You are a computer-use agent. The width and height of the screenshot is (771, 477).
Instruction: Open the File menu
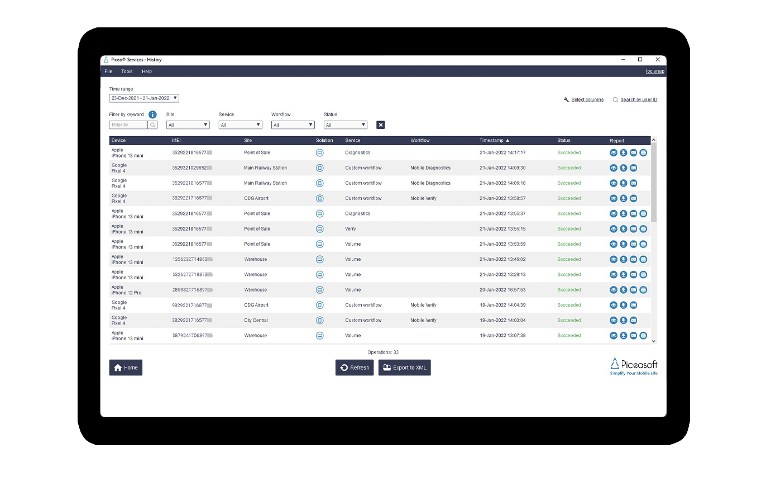pos(108,71)
